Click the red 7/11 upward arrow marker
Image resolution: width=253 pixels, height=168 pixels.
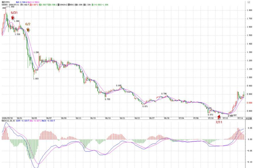point(219,117)
